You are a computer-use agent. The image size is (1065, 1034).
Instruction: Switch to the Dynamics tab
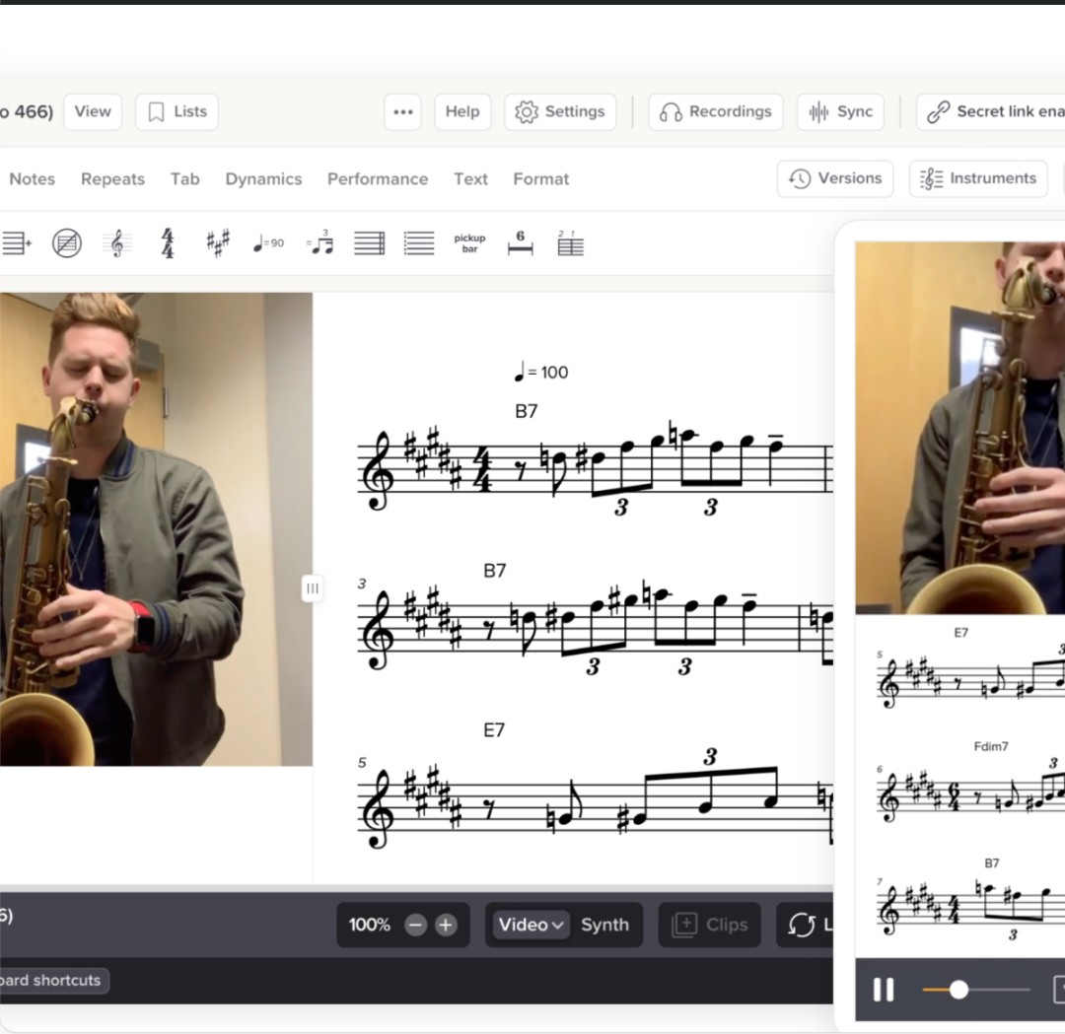[x=263, y=178]
